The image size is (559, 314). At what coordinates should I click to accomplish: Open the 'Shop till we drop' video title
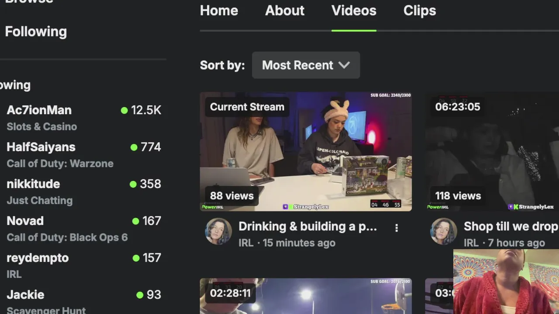(511, 226)
